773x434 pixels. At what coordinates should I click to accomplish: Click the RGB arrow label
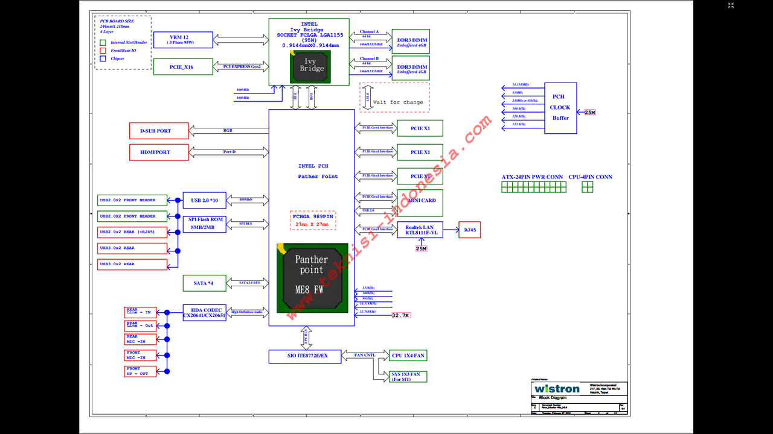point(228,130)
